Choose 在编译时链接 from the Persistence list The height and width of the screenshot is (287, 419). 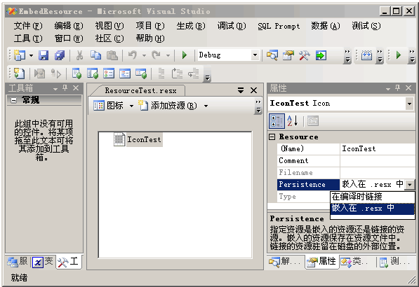[x=373, y=197]
